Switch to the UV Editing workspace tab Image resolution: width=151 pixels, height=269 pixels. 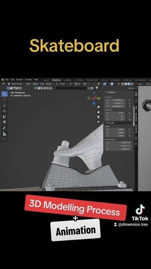(x=79, y=80)
